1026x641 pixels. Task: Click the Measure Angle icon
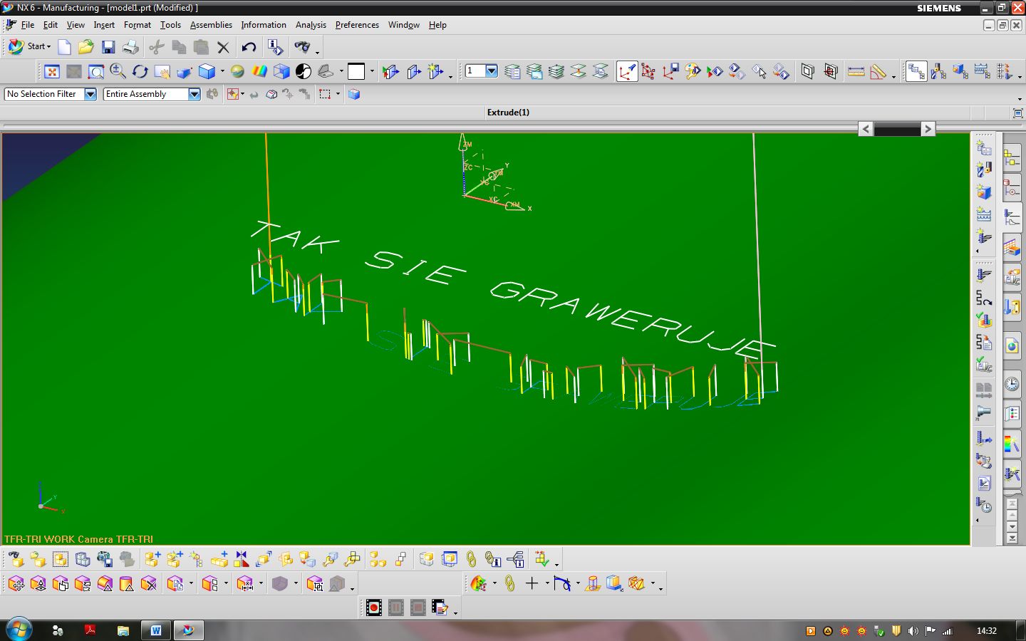click(879, 71)
